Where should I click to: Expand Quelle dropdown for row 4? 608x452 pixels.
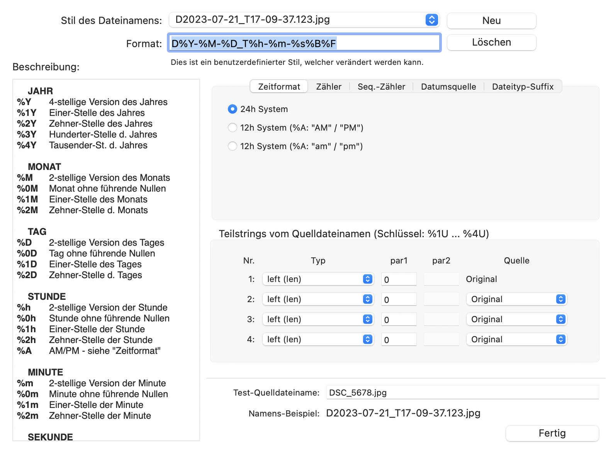(x=516, y=340)
